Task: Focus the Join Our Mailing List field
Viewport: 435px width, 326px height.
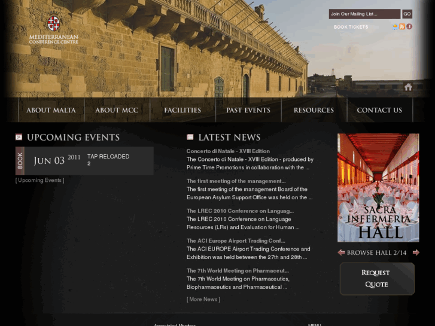Action: (364, 14)
